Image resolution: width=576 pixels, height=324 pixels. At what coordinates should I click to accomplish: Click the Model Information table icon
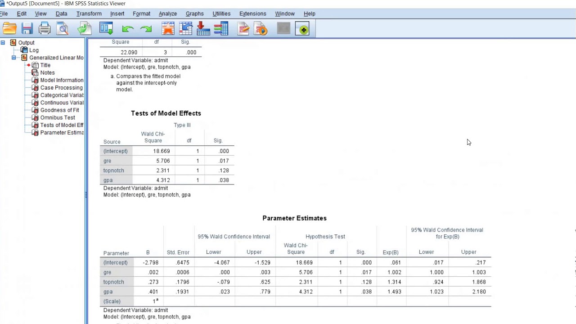click(35, 80)
